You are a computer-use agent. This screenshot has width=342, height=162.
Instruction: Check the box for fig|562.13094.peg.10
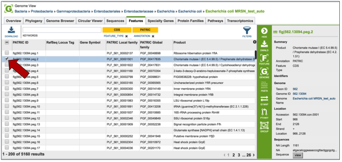tap(7, 106)
